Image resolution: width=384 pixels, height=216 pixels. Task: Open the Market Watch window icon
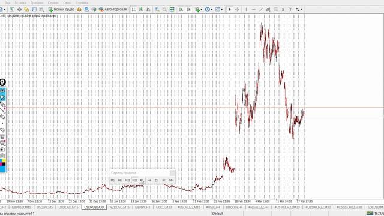12,10
